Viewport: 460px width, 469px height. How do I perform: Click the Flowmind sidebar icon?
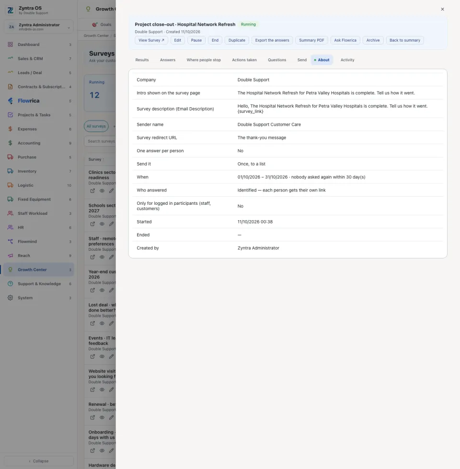point(10,241)
